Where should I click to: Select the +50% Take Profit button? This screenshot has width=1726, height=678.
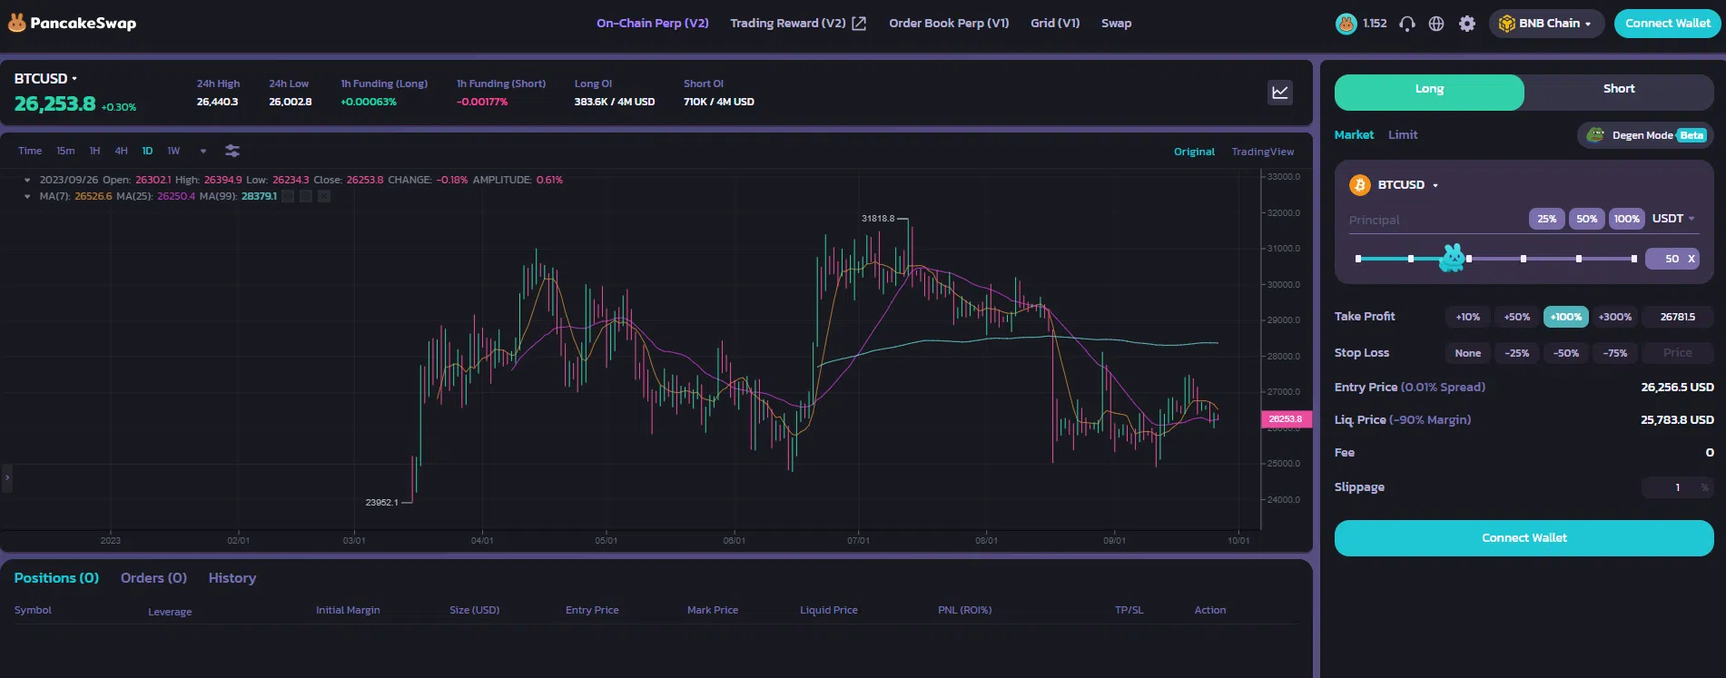pos(1517,317)
